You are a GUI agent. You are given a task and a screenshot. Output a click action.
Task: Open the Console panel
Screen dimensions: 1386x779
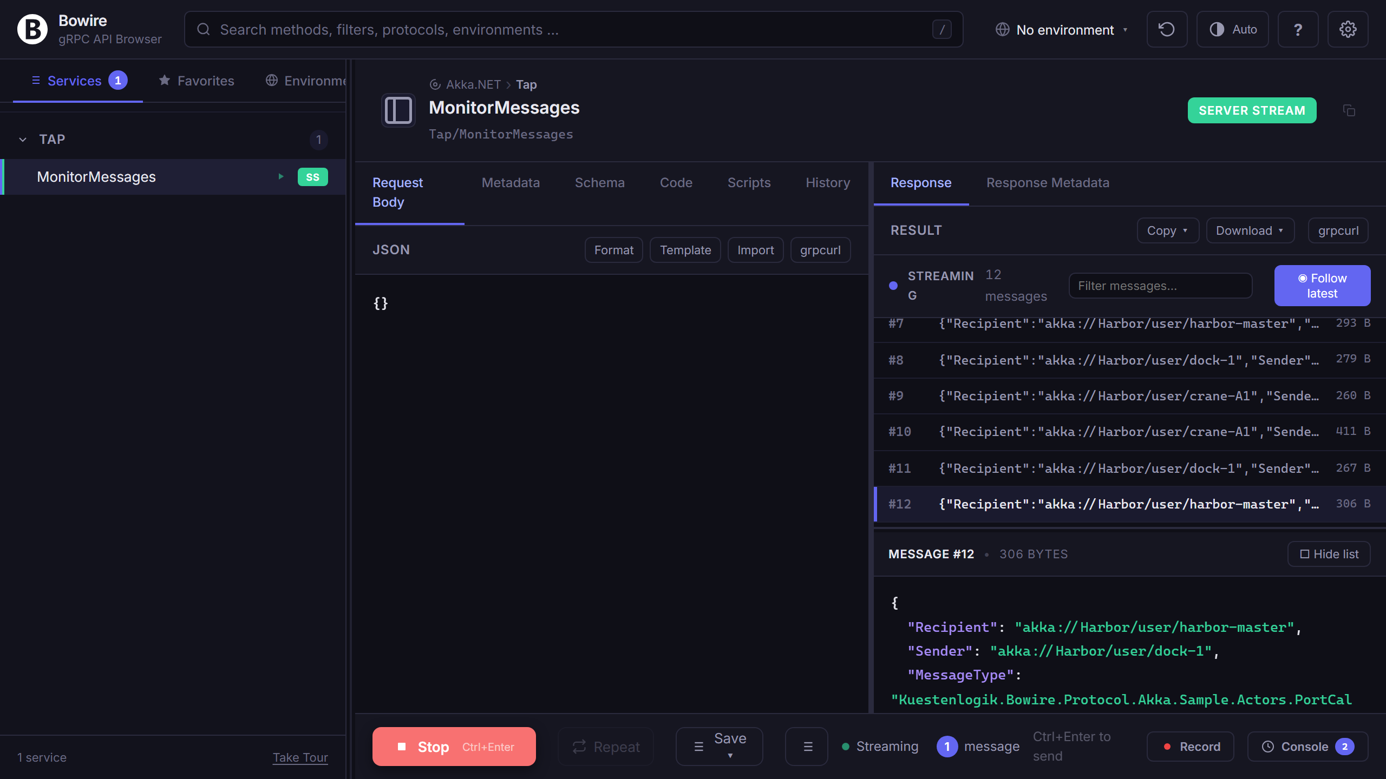pos(1307,747)
